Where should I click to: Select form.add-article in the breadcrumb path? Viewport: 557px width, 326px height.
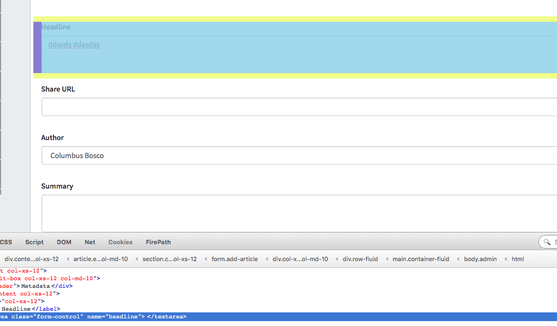(234, 259)
